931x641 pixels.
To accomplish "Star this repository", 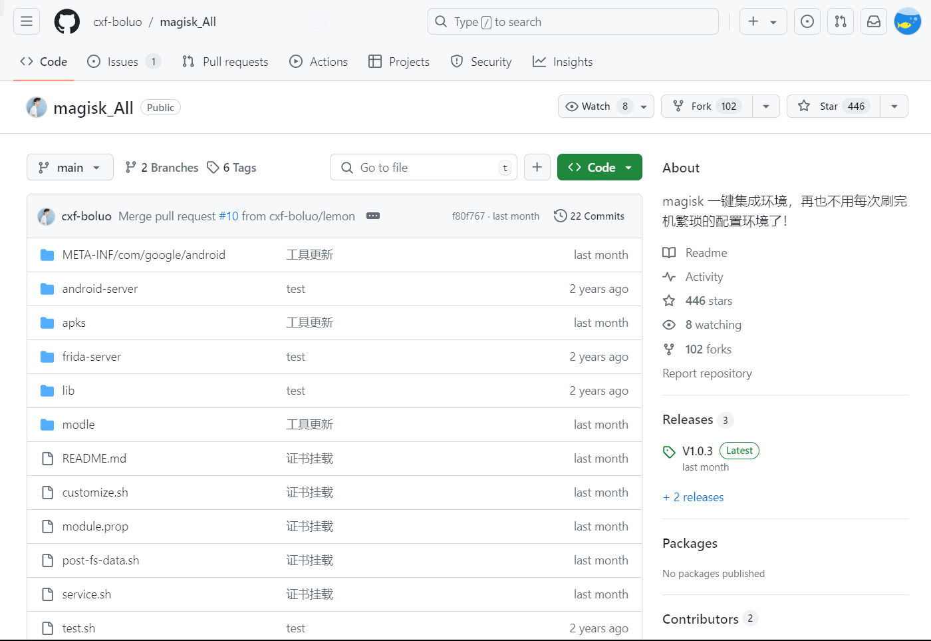I will pos(834,107).
